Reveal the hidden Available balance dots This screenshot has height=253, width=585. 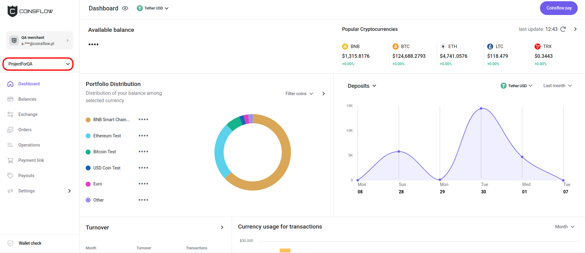point(93,44)
